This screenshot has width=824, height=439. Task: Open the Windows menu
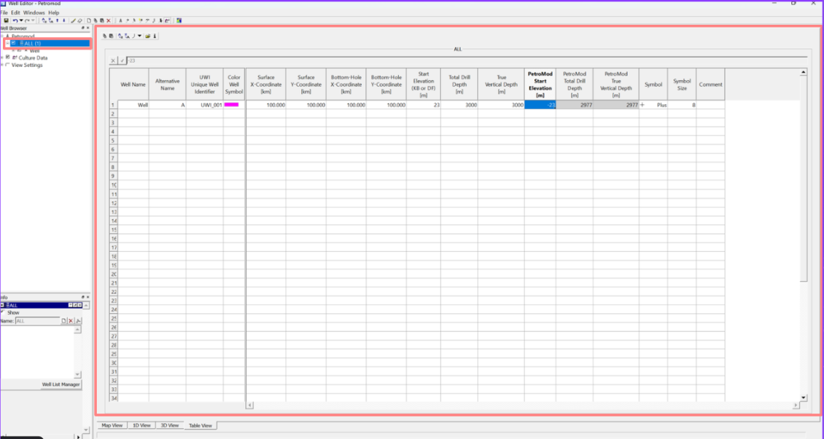tap(34, 12)
